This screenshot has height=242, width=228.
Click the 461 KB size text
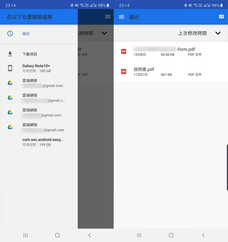pos(166,75)
